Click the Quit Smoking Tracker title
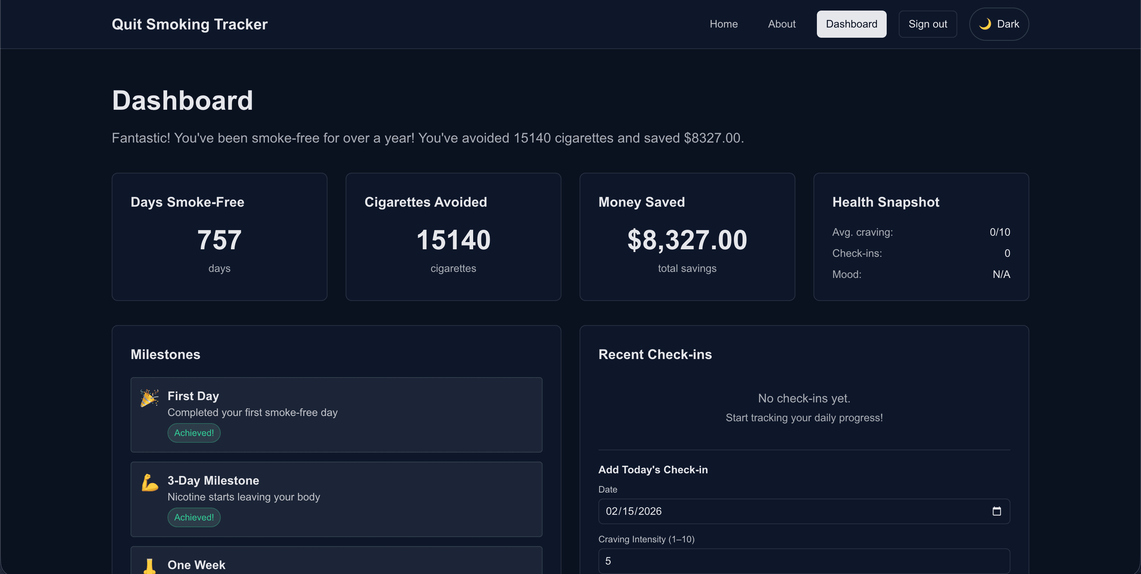This screenshot has width=1141, height=574. click(x=189, y=24)
